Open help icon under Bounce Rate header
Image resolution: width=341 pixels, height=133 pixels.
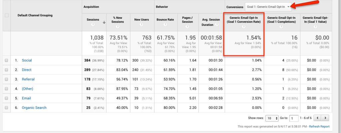165,25
